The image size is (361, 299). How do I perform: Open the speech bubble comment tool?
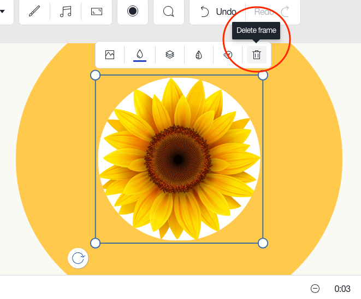169,12
